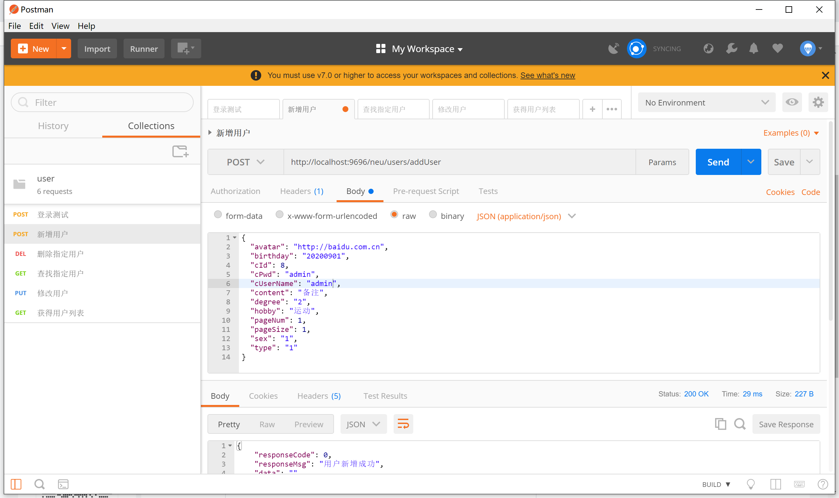The width and height of the screenshot is (839, 498).
Task: Copy response with the clipboard icon
Action: coord(720,424)
